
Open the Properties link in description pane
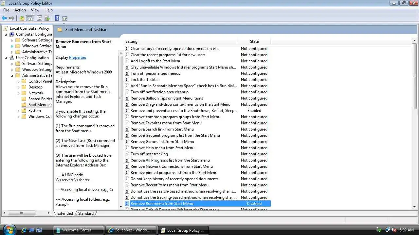(x=78, y=57)
